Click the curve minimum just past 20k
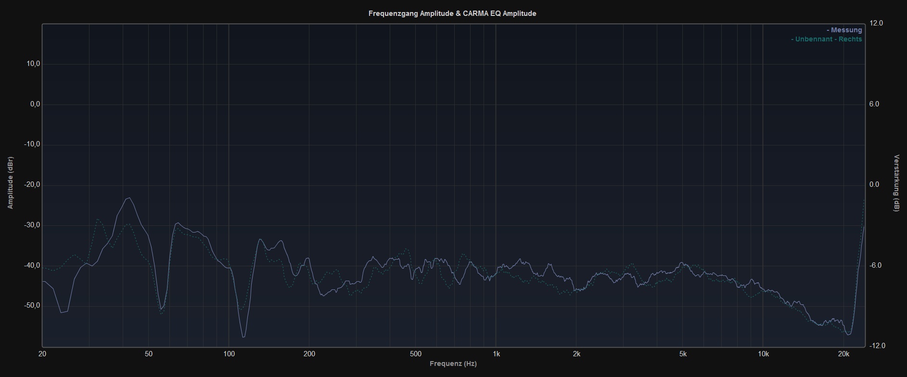 click(x=848, y=334)
